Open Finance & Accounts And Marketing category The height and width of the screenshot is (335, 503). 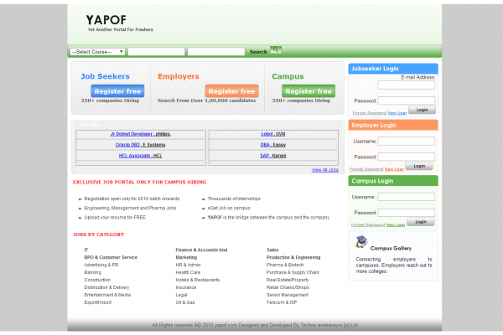[201, 254]
